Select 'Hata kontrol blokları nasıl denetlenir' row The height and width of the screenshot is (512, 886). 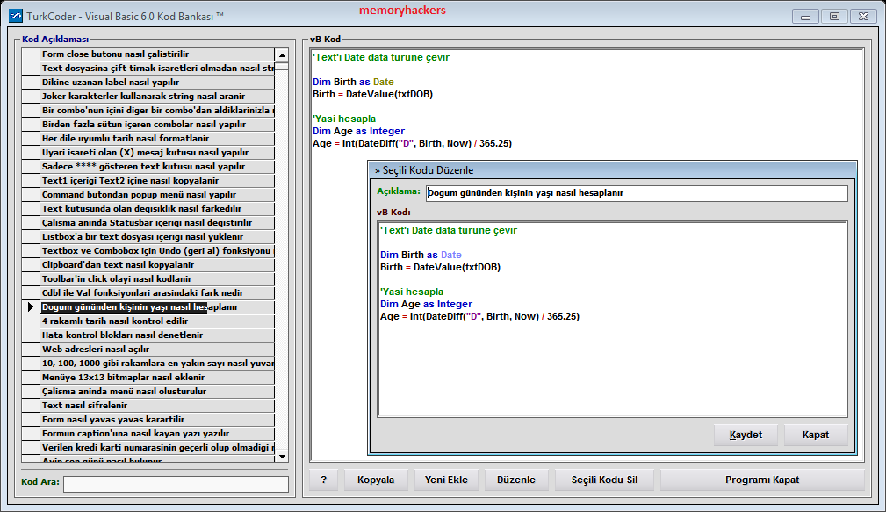point(157,335)
